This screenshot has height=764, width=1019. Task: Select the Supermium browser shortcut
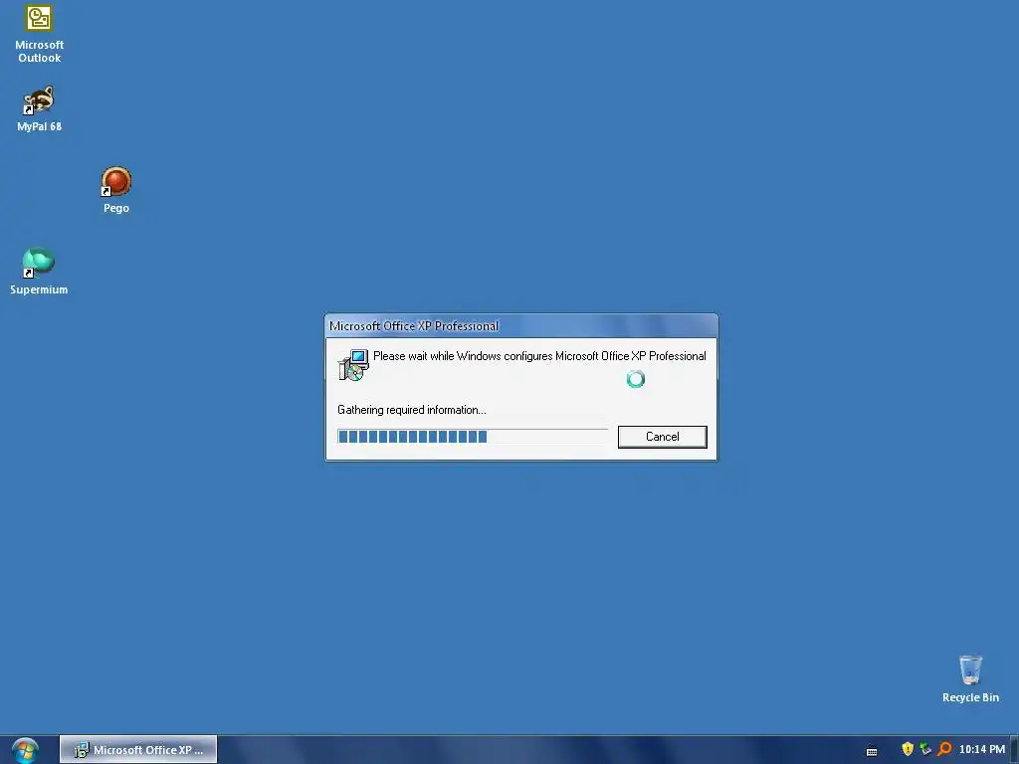39,271
